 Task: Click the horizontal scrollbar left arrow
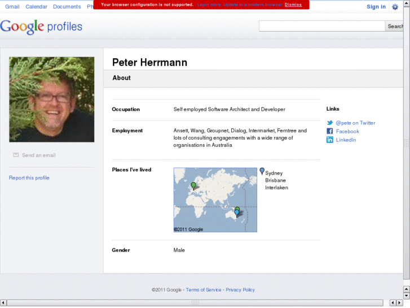3,303
